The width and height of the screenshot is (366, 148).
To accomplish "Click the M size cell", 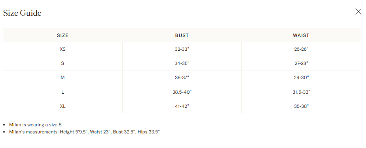I will [63, 78].
